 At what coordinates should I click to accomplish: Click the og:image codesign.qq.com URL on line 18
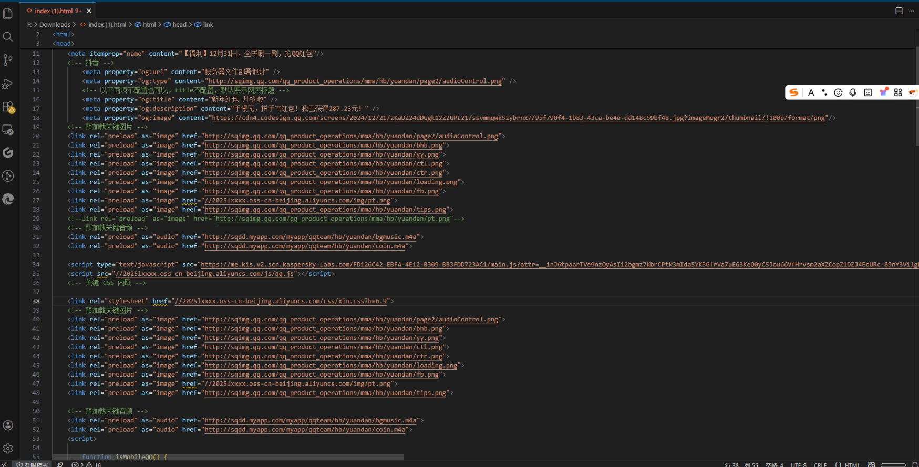pyautogui.click(x=518, y=118)
